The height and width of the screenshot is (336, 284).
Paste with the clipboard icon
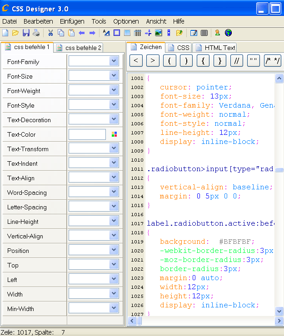pyautogui.click(x=71, y=33)
